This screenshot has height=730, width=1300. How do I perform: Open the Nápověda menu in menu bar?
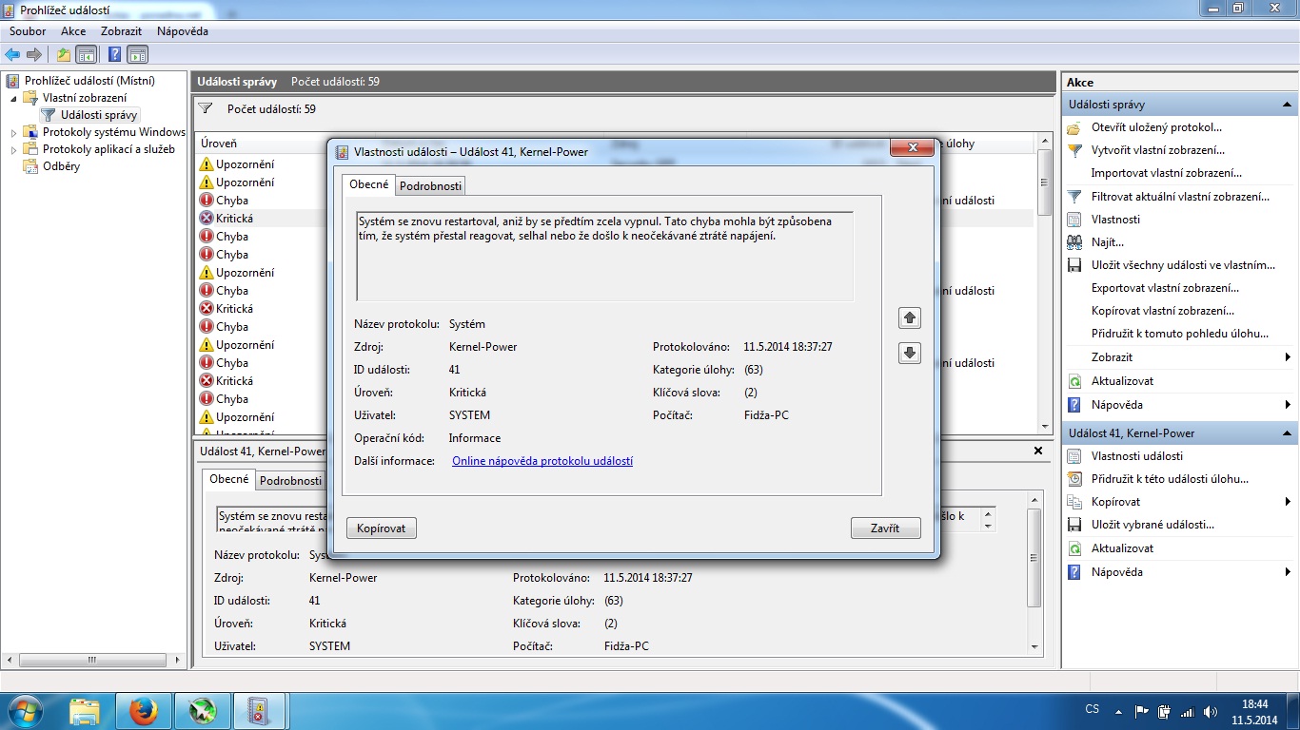click(183, 31)
